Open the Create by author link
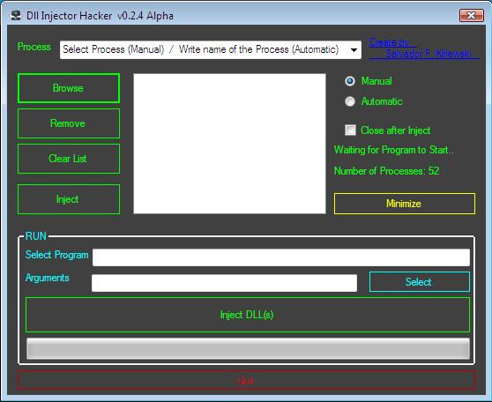This screenshot has height=402, width=492. point(424,48)
